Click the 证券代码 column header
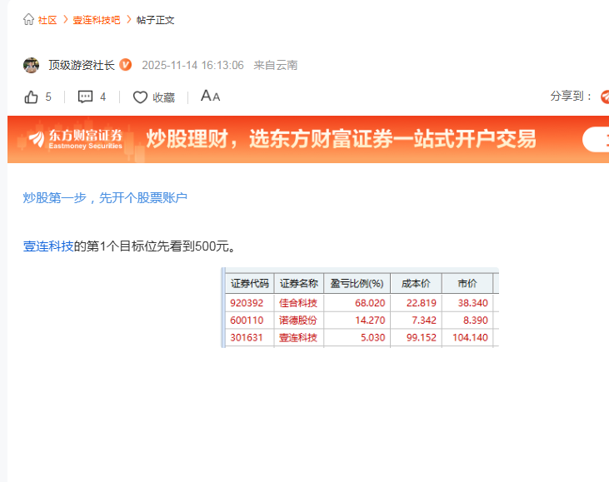This screenshot has height=482, width=609. pos(250,283)
